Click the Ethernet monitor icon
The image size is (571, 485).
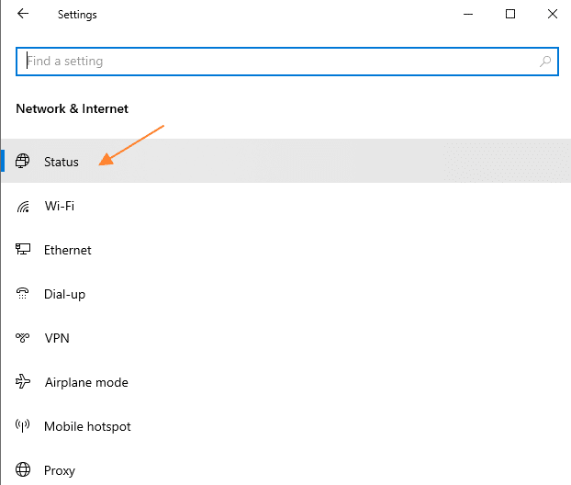(23, 250)
